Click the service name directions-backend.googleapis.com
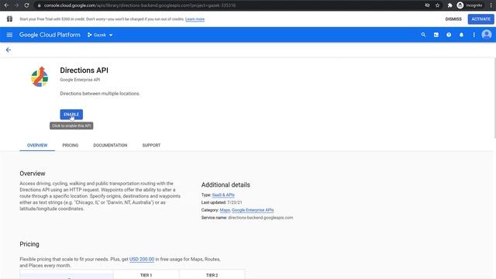 260,218
